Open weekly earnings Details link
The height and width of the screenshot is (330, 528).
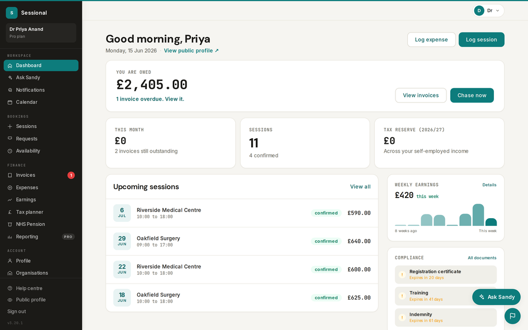click(489, 185)
